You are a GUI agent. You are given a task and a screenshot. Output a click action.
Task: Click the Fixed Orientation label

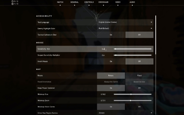(x=44, y=82)
